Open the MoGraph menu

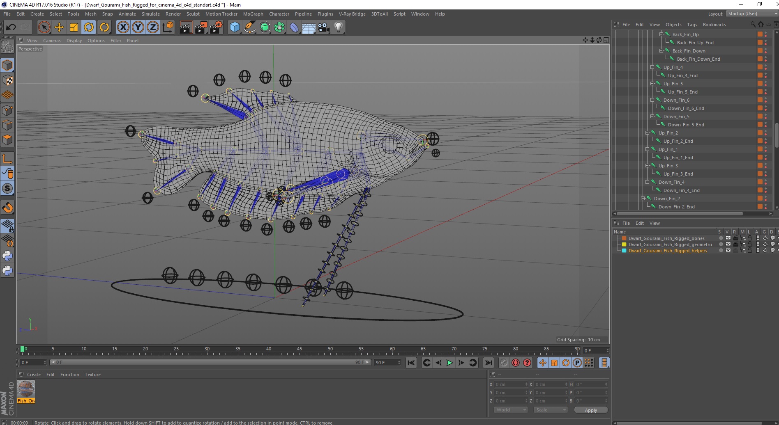(x=253, y=14)
